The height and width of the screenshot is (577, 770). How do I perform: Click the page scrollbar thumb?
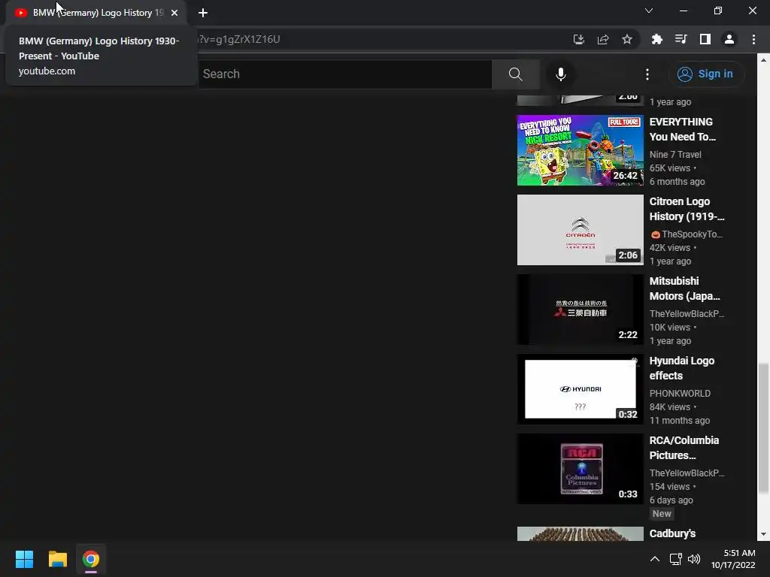[763, 427]
